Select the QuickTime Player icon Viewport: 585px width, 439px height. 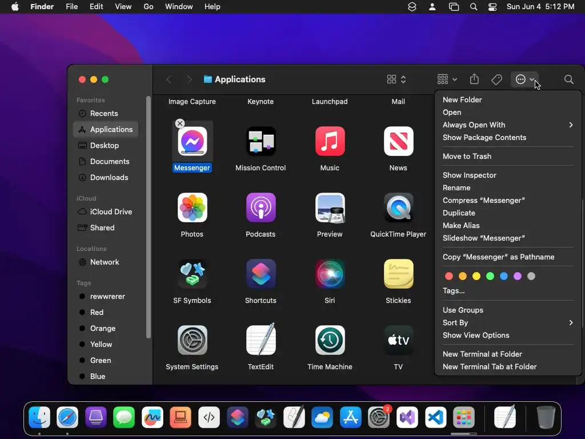pyautogui.click(x=398, y=207)
